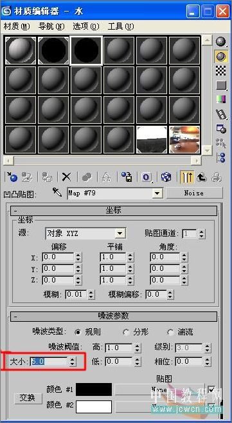Click the Make Unique icon
This screenshot has height=423, width=232.
(107, 177)
